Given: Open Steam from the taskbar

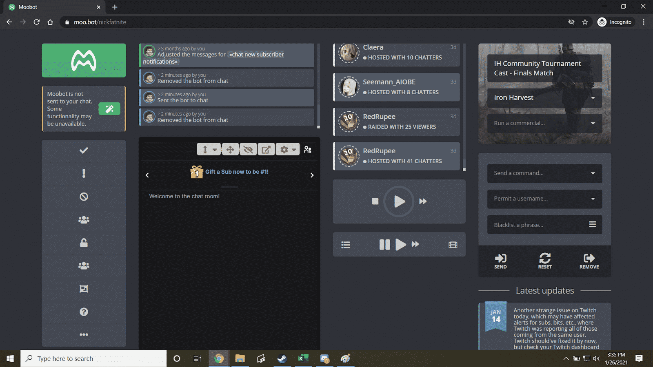Looking at the screenshot, I should (x=282, y=358).
